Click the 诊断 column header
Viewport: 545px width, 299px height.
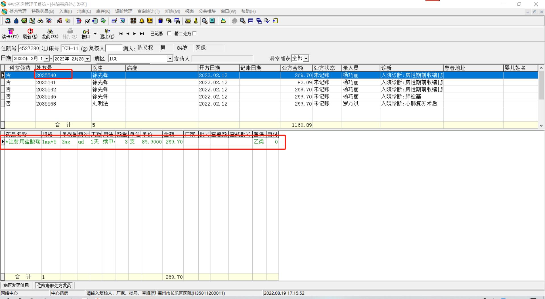(x=412, y=68)
